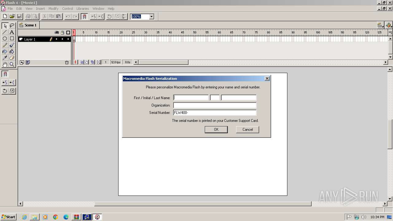Select the Eraser tool
Image resolution: width=393 pixels, height=221 pixels.
(12, 58)
